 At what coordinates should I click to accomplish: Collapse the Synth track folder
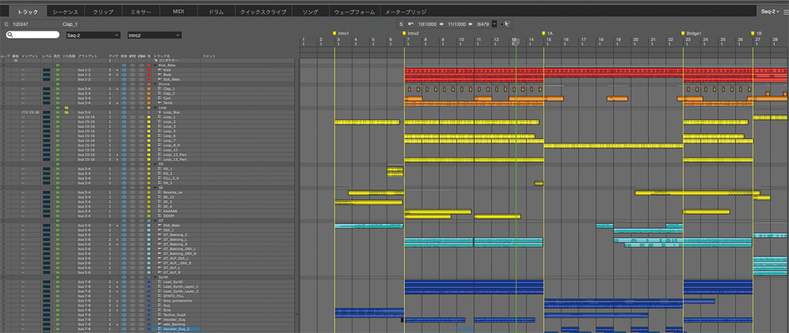pos(155,277)
